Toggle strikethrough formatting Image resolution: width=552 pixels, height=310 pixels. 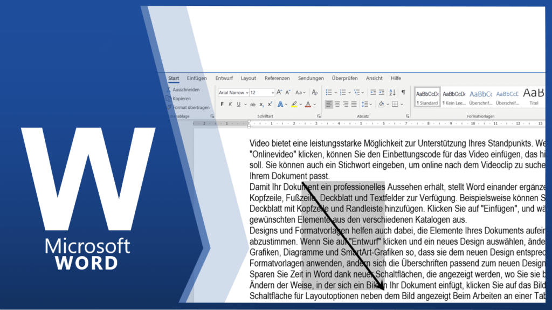[x=252, y=104]
